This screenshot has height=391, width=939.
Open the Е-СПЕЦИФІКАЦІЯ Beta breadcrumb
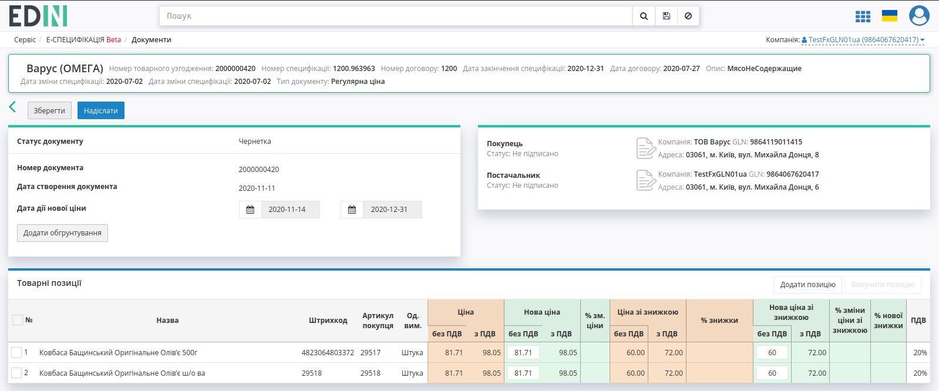[x=83, y=40]
